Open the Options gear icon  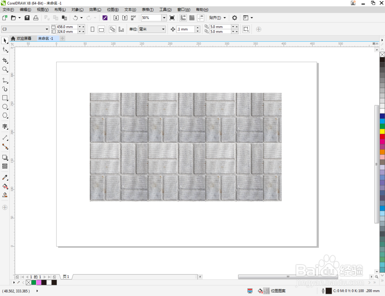(x=234, y=18)
